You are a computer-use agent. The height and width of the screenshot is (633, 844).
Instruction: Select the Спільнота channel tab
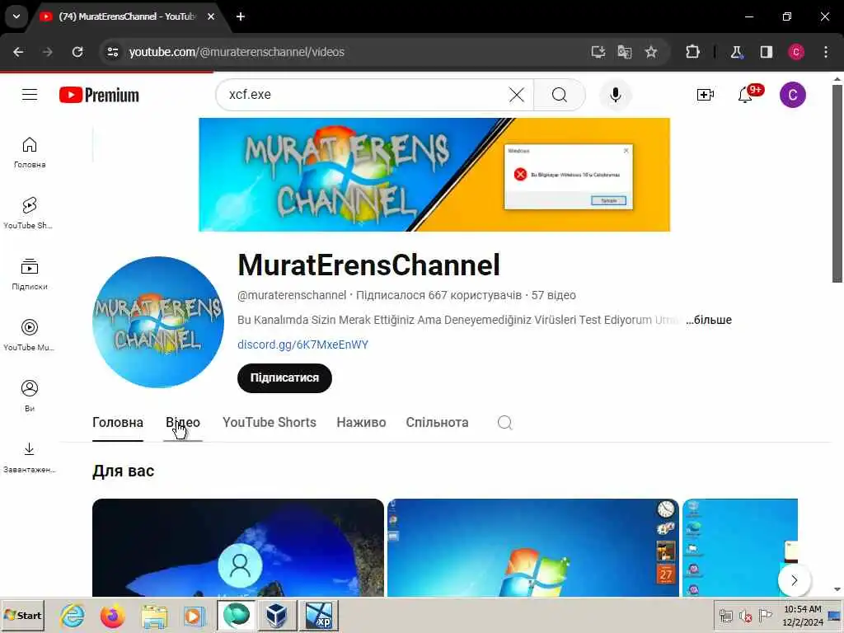coord(437,423)
